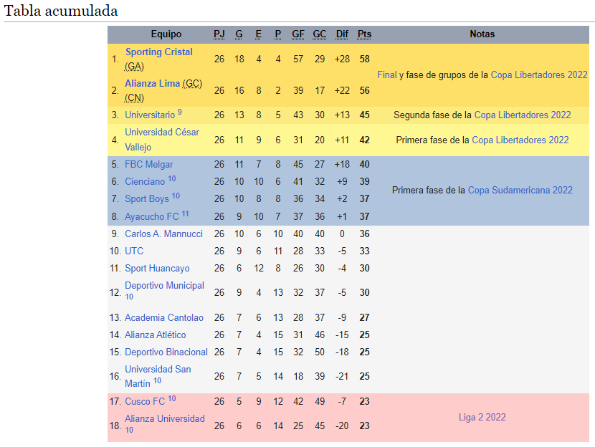Open Copa Libertadores 2022 in Segunda fase row
595x447 pixels.
[523, 115]
